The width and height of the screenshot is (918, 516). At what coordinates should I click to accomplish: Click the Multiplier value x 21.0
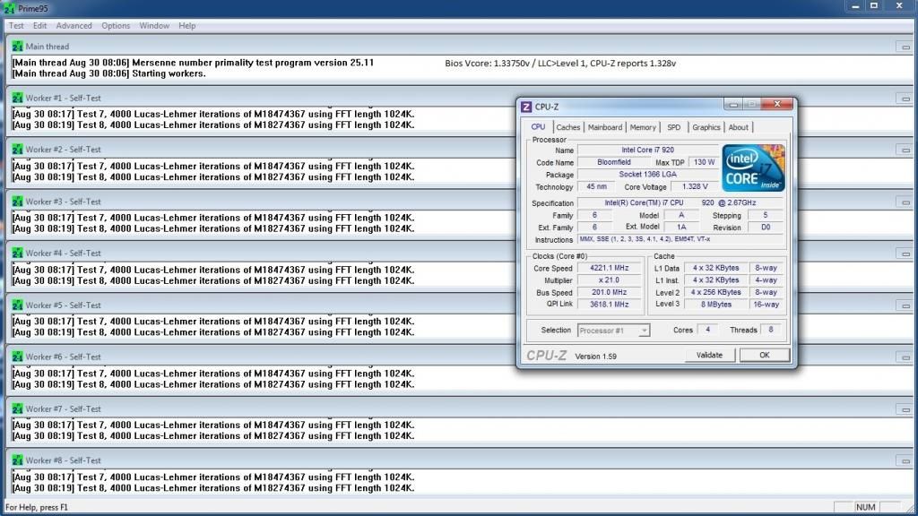pos(610,280)
